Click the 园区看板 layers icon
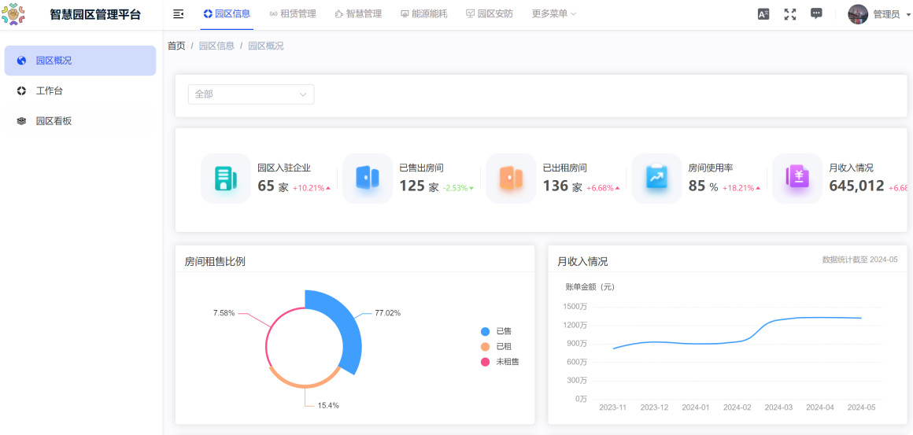Screen dimensions: 913x435 coord(21,121)
